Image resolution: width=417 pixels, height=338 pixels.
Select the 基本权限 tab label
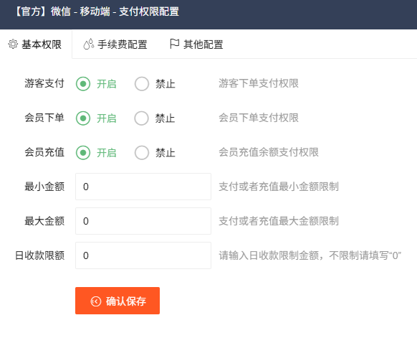click(42, 44)
